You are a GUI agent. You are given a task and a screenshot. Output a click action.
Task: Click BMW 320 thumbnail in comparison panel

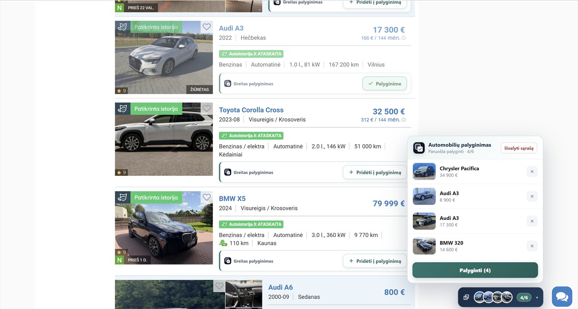(x=424, y=246)
